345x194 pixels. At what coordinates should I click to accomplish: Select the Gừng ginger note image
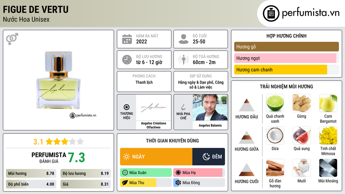pyautogui.click(x=302, y=103)
